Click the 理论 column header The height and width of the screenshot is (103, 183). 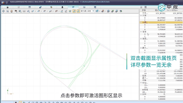(x=157, y=10)
